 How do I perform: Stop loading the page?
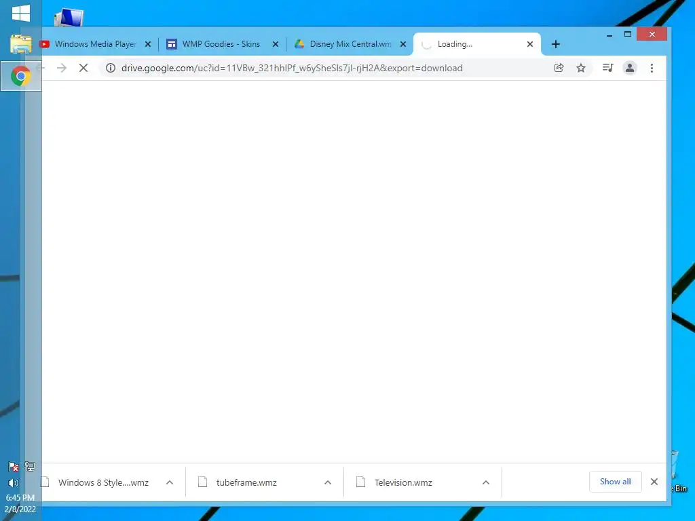pyautogui.click(x=83, y=68)
